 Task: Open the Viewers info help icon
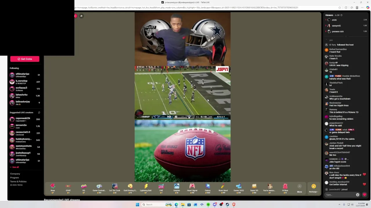coord(341,15)
